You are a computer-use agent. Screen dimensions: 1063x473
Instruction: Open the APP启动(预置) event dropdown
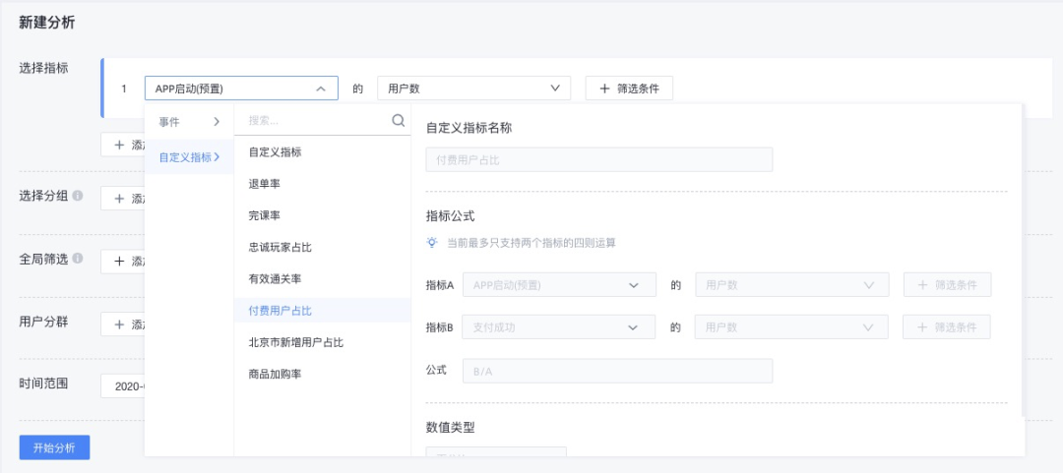click(x=241, y=89)
